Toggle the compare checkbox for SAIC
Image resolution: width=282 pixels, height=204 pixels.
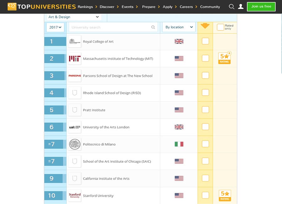(x=205, y=161)
